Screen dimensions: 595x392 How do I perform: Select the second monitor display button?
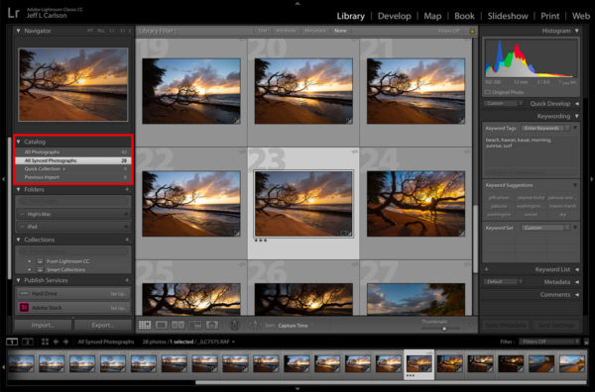tap(28, 342)
